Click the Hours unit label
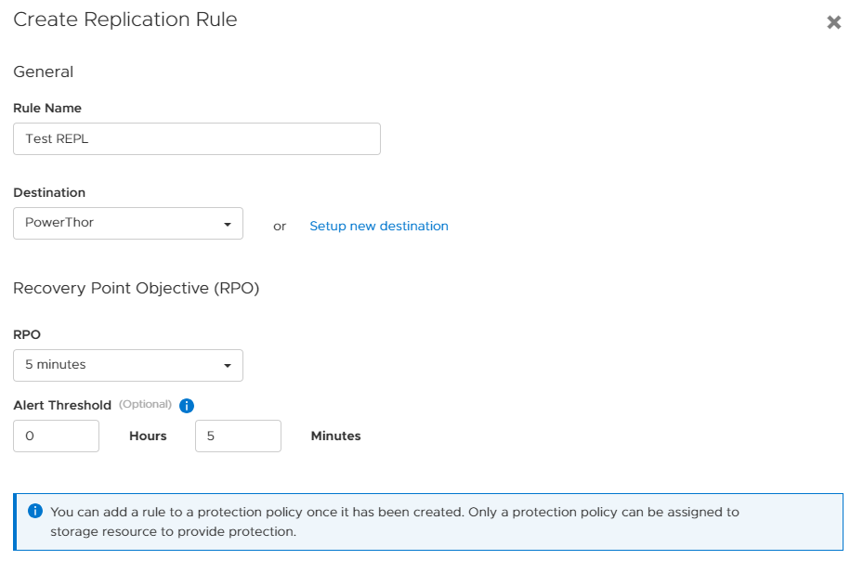The image size is (850, 586). point(148,436)
